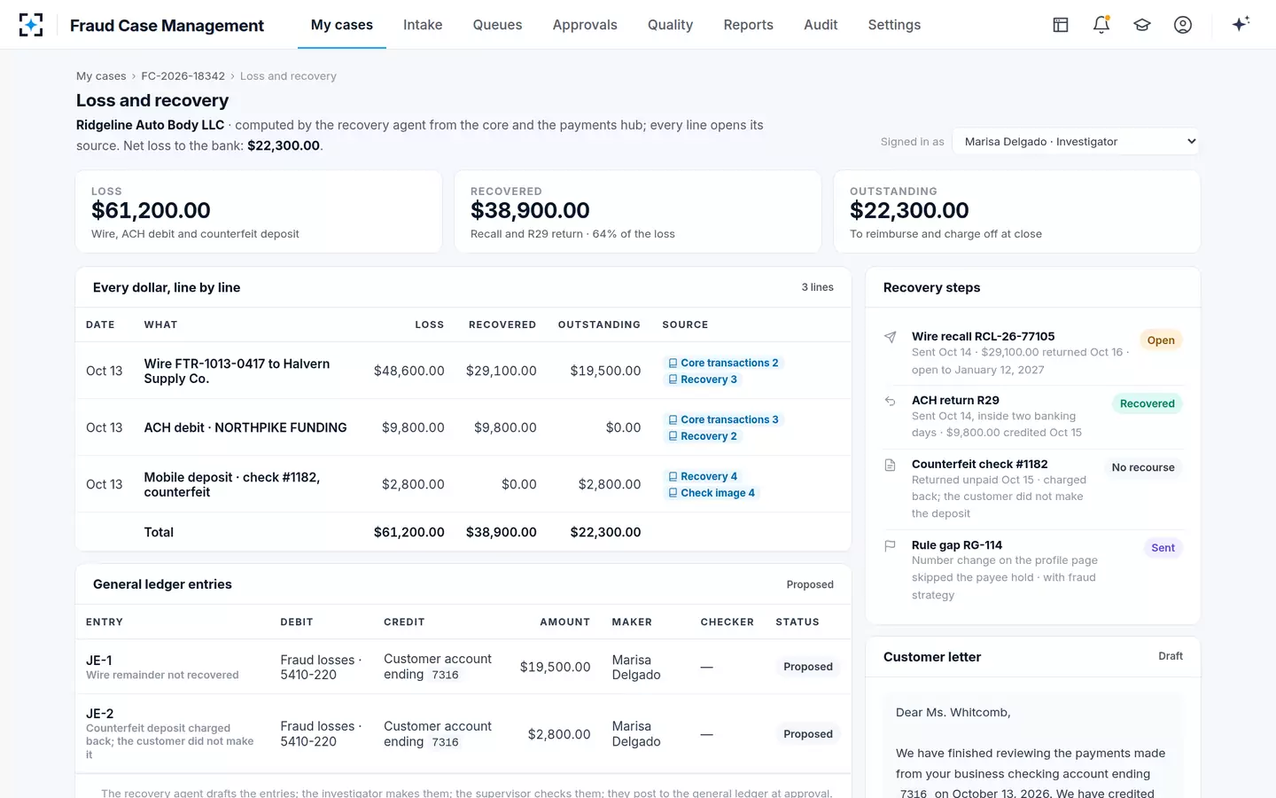Click the Mobile deposit check #1182 text

(x=232, y=484)
